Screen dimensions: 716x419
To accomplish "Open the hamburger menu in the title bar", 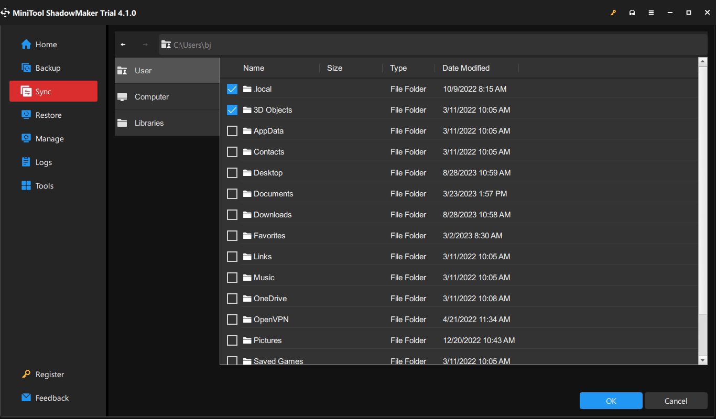I will [x=651, y=12].
